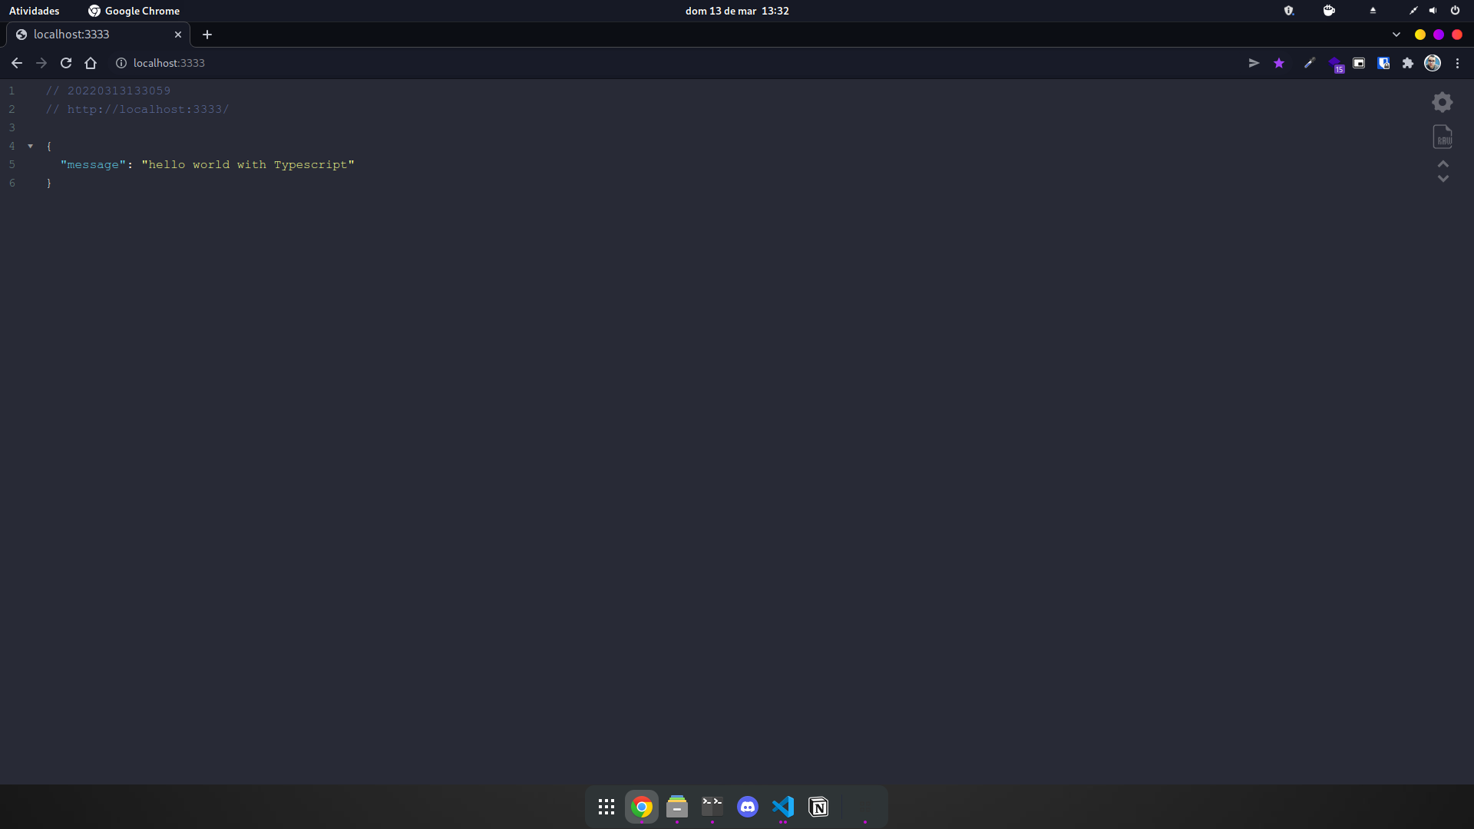Open the power system menu
Viewport: 1474px width, 829px height.
(1455, 11)
